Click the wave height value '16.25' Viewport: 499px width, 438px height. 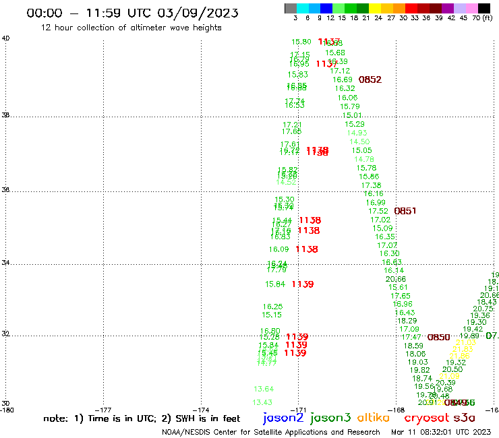pyautogui.click(x=272, y=307)
